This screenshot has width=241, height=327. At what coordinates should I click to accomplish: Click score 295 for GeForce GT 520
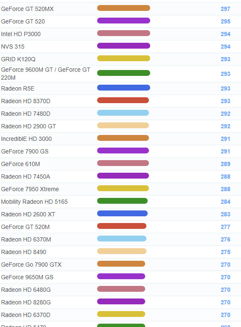tap(226, 21)
